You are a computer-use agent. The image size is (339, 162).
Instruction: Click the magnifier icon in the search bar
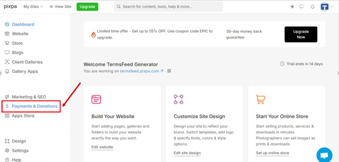(x=119, y=7)
